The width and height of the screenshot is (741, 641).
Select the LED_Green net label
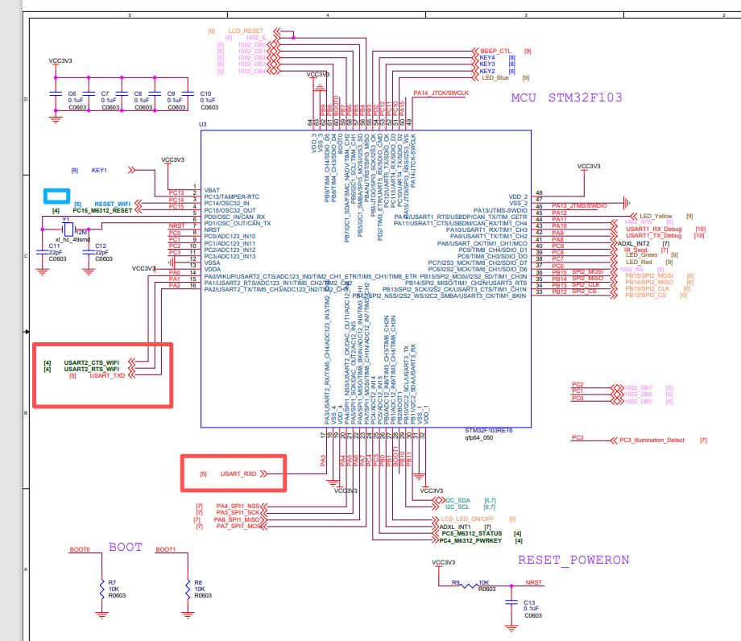tap(642, 255)
